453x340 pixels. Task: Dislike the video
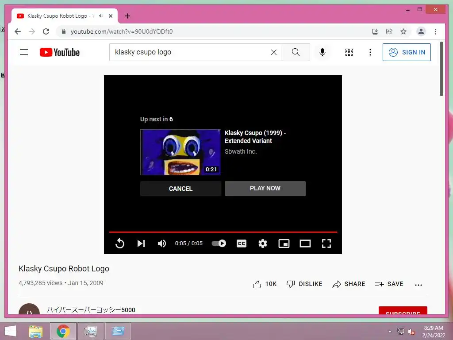304,284
